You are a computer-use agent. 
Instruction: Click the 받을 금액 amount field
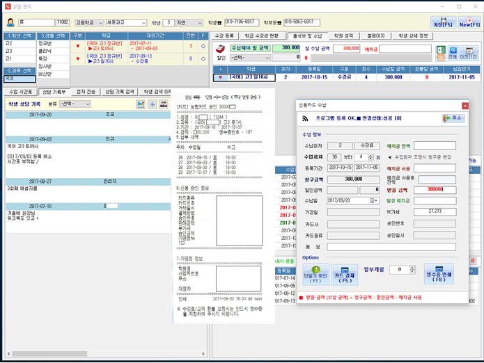pyautogui.click(x=436, y=189)
